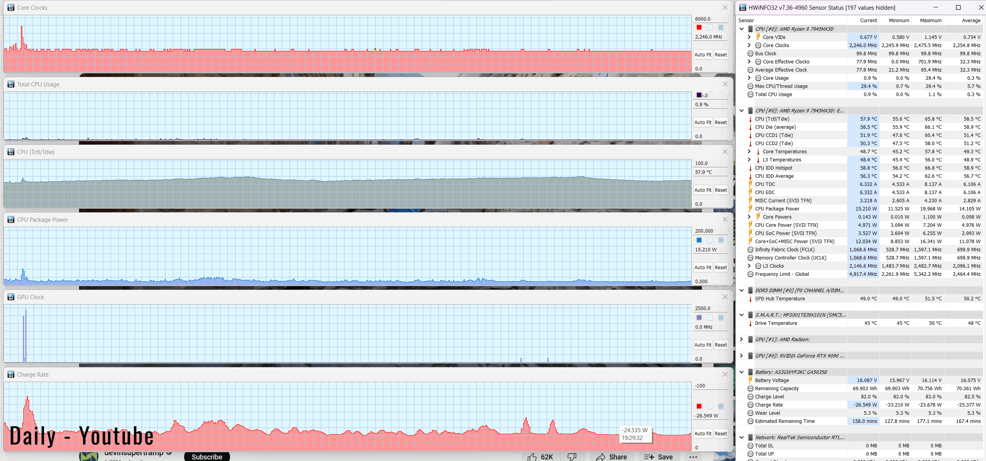
Task: Click HWiNFO icon in Total CPU Usage title bar
Action: click(x=11, y=84)
